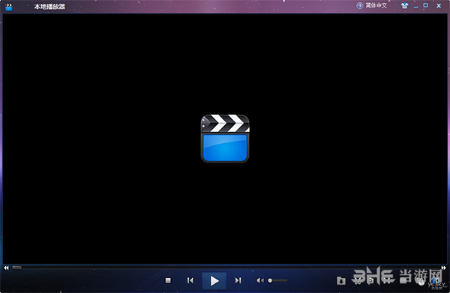450x293 pixels.
Task: Maximize the player window
Action: point(425,6)
